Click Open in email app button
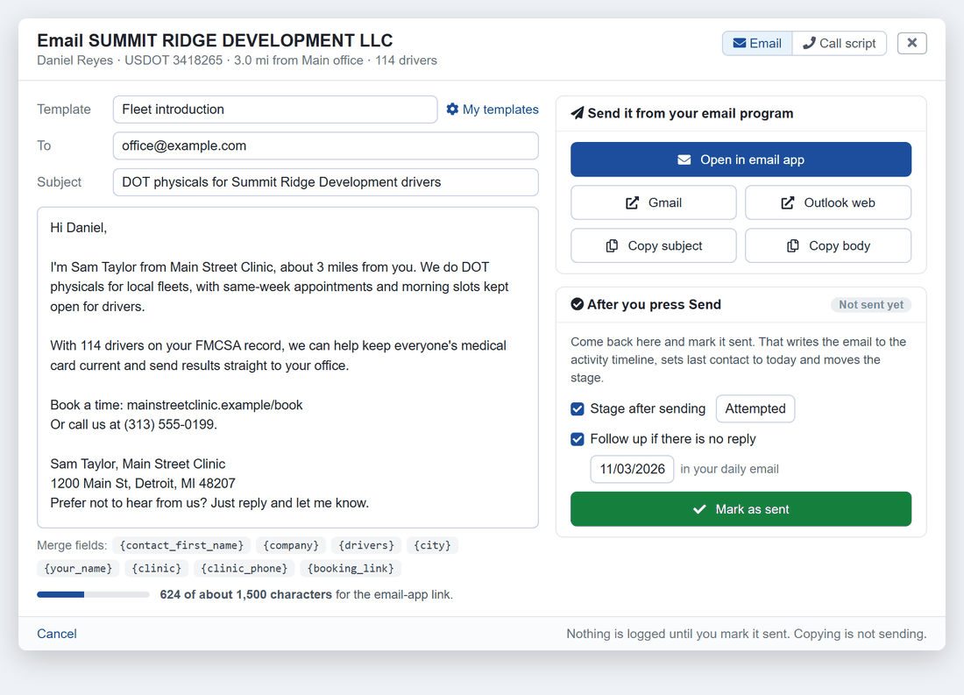Viewport: 964px width, 695px height. click(x=741, y=160)
